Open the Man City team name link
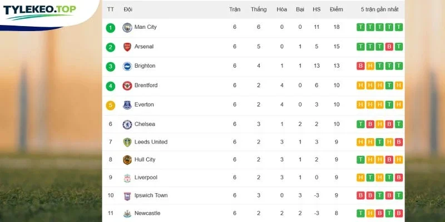Viewport: 445px width, 222px height. pyautogui.click(x=145, y=27)
